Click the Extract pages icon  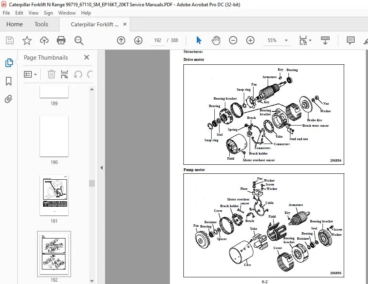tap(64, 74)
